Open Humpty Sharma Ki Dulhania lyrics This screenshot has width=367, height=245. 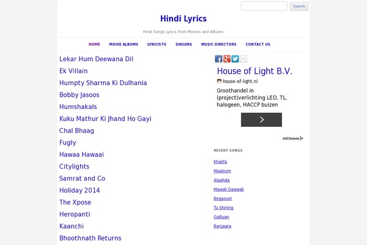click(x=103, y=83)
